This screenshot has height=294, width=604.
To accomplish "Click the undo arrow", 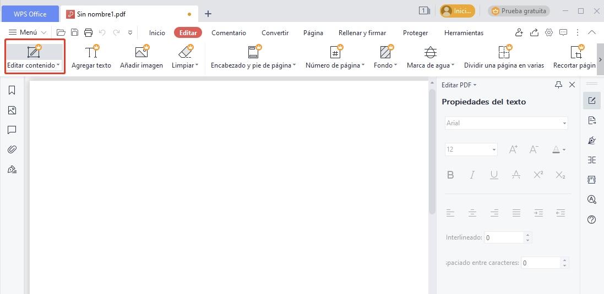I will (102, 32).
